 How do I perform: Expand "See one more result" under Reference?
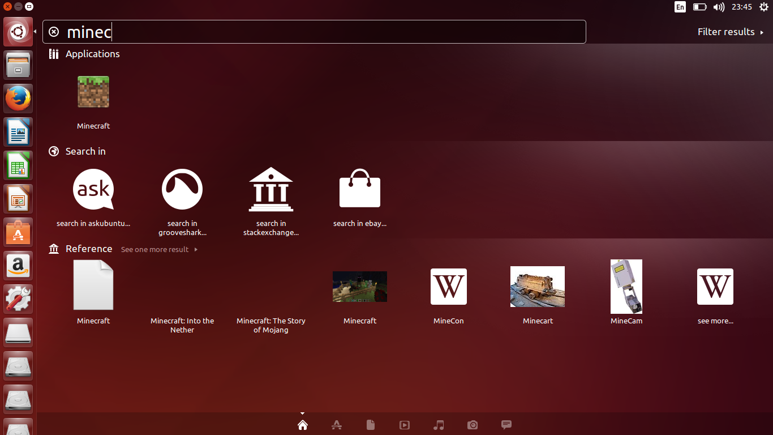click(159, 249)
